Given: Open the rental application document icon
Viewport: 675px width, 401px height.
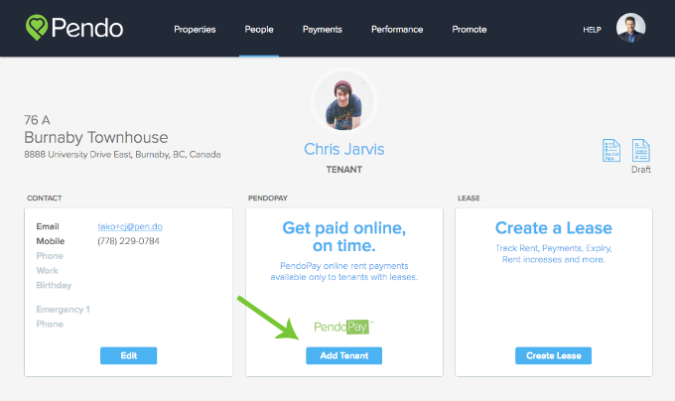Looking at the screenshot, I should 611,150.
